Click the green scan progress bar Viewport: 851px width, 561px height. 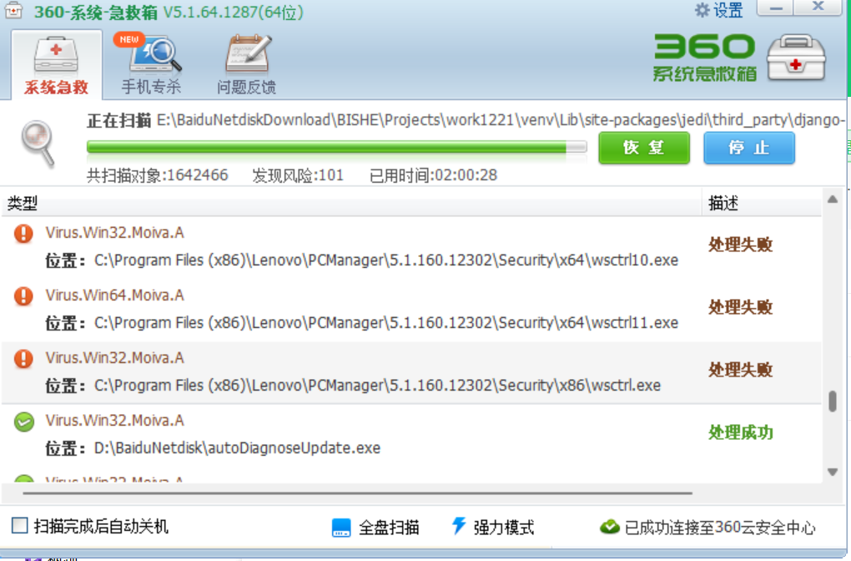(x=336, y=147)
